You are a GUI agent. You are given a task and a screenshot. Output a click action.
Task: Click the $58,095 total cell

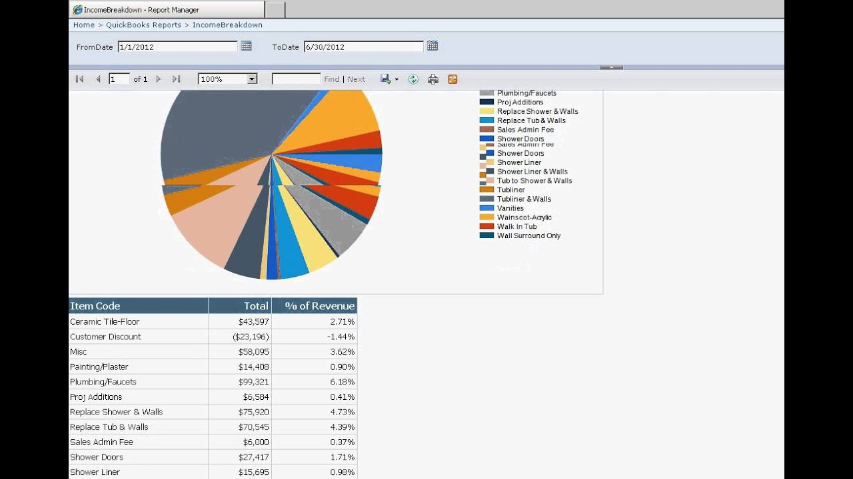(x=240, y=352)
